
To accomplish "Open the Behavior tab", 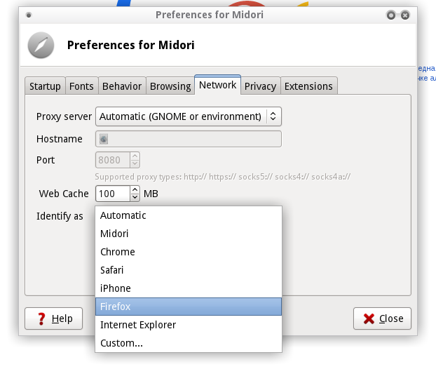I will [x=122, y=86].
